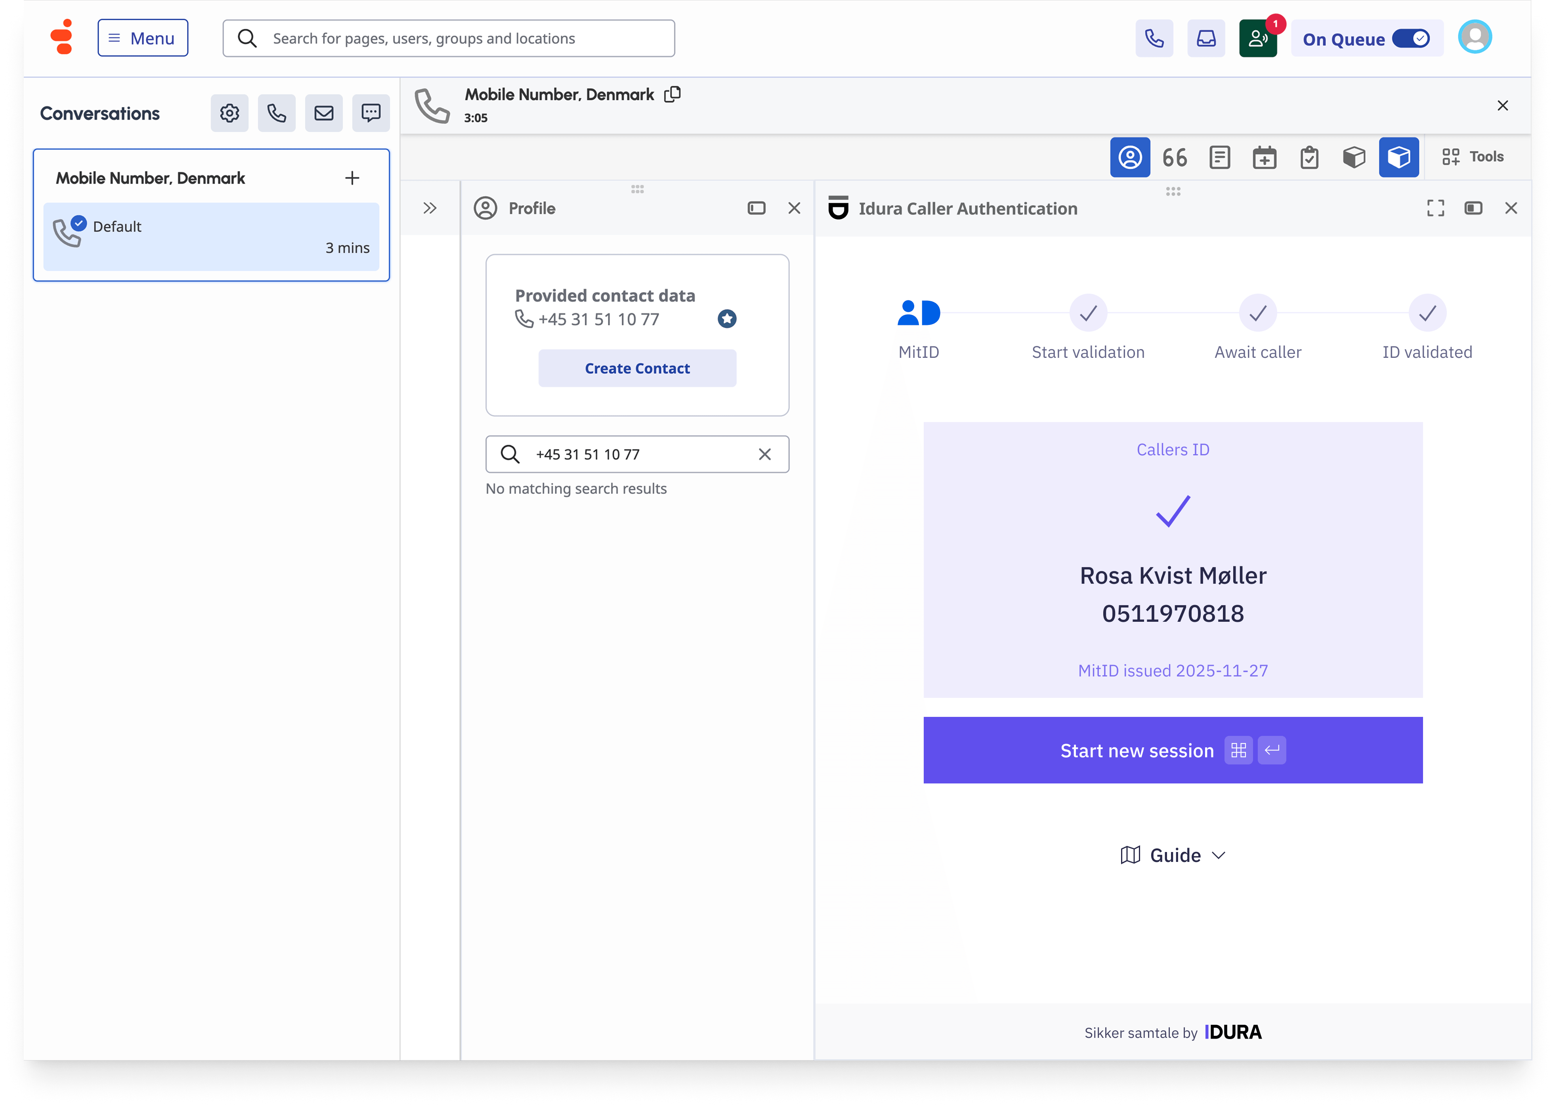1555x1108 pixels.
Task: Open the Scripts quote icon in toolbar
Action: point(1174,157)
